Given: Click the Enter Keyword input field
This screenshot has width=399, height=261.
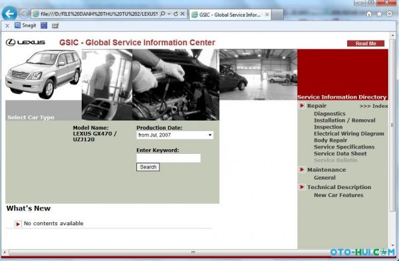Looking at the screenshot, I should point(168,158).
